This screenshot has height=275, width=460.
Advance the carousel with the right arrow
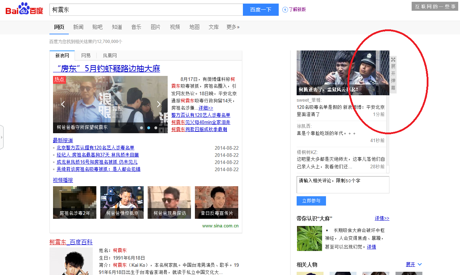pyautogui.click(x=159, y=104)
